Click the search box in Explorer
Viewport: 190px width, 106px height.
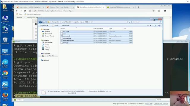click(x=146, y=22)
